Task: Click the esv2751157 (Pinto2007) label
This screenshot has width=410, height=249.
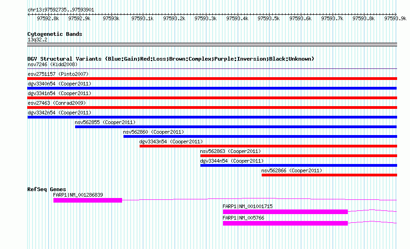Action: tap(58, 74)
